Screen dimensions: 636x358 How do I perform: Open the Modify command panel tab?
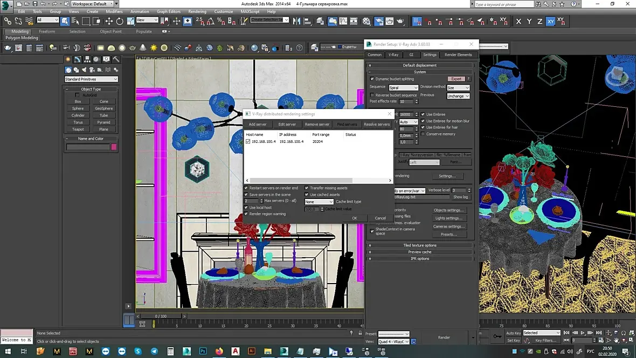point(77,59)
